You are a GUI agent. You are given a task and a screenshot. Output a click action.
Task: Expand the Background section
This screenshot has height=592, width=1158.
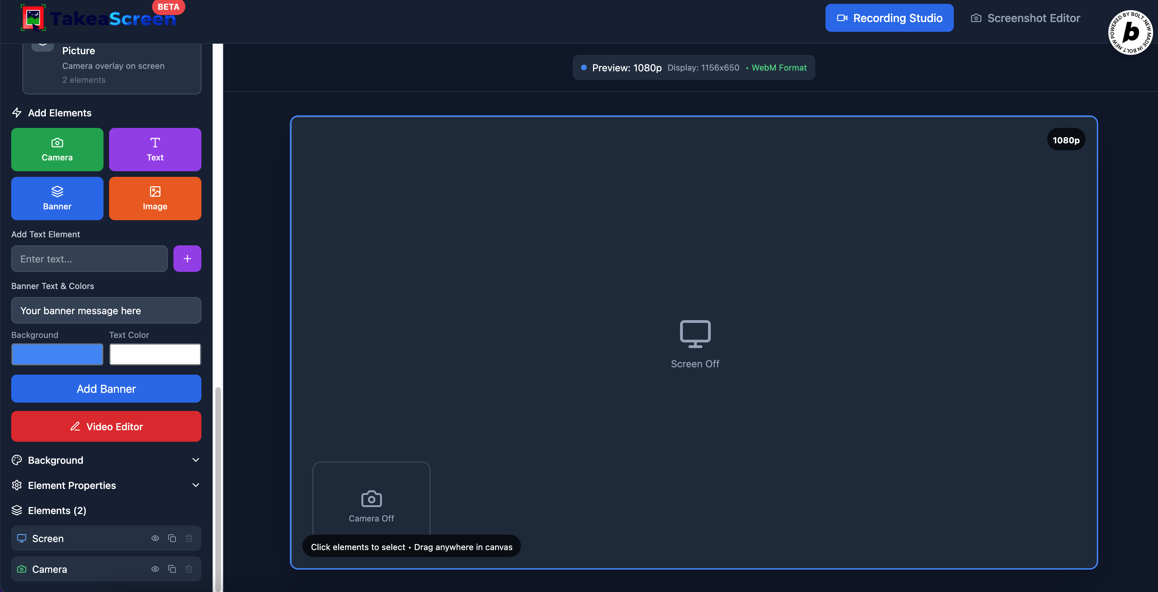106,460
